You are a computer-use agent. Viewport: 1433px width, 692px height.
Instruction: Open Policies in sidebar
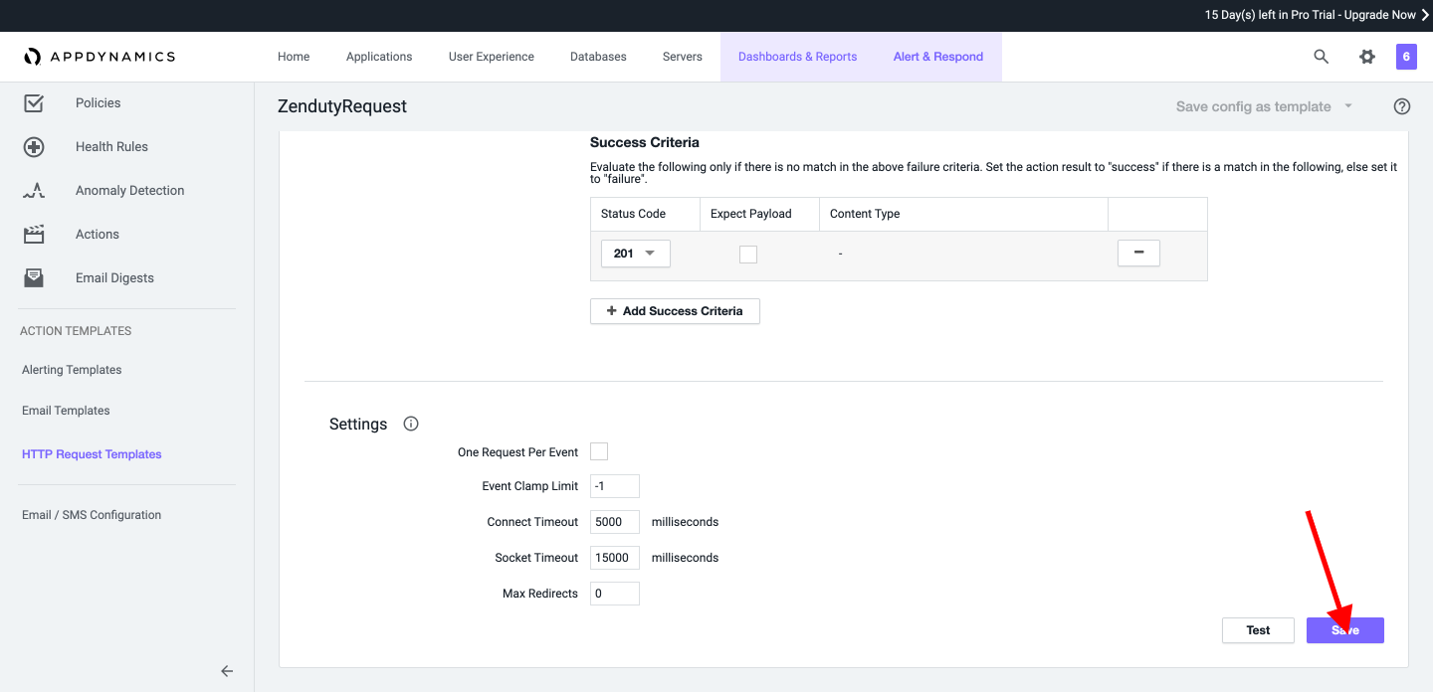click(x=98, y=103)
